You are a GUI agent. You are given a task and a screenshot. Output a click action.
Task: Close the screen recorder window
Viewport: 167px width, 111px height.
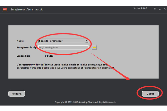[165, 9]
